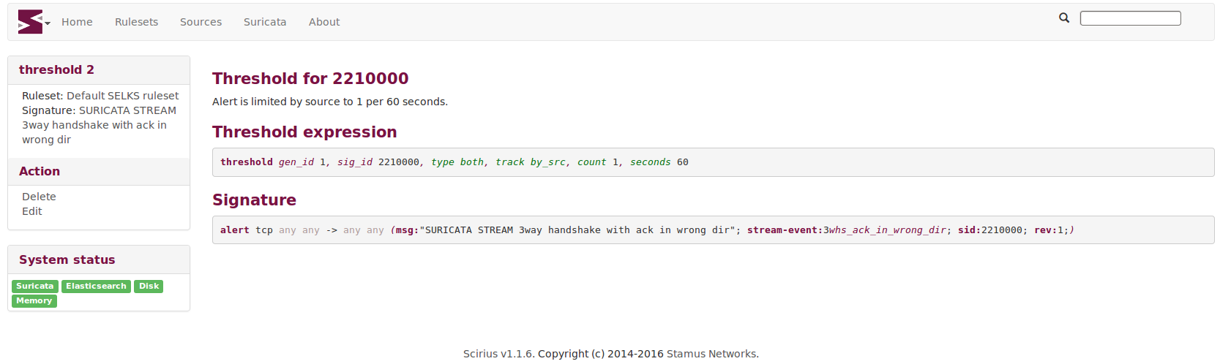Click the Scirius logo icon

coord(30,22)
